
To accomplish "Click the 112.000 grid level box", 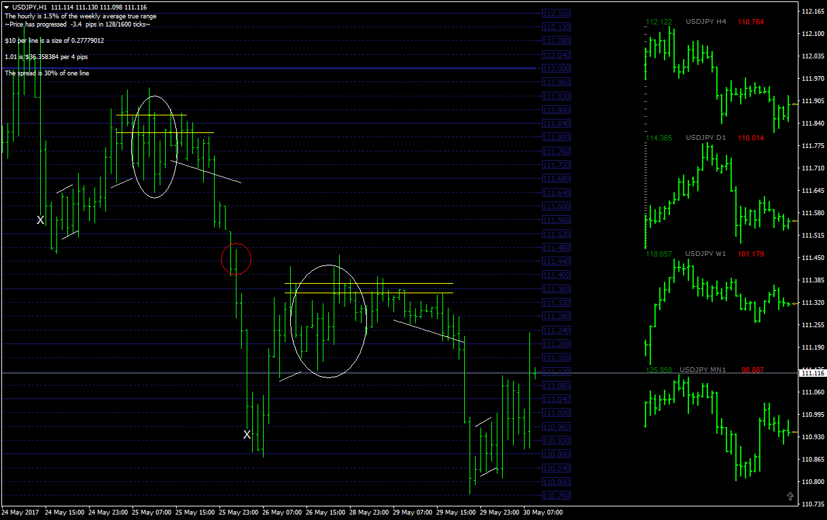I will [557, 69].
